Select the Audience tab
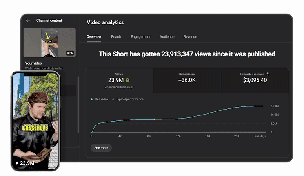This screenshot has width=304, height=176. pyautogui.click(x=167, y=36)
